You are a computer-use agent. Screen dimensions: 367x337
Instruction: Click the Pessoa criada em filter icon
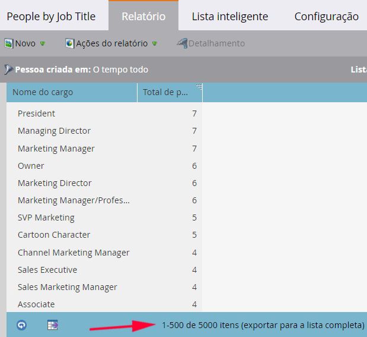tap(8, 70)
